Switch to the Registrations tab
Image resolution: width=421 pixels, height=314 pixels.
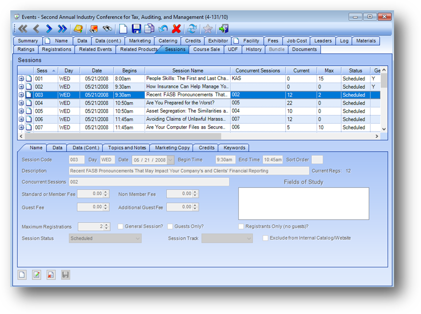56,50
